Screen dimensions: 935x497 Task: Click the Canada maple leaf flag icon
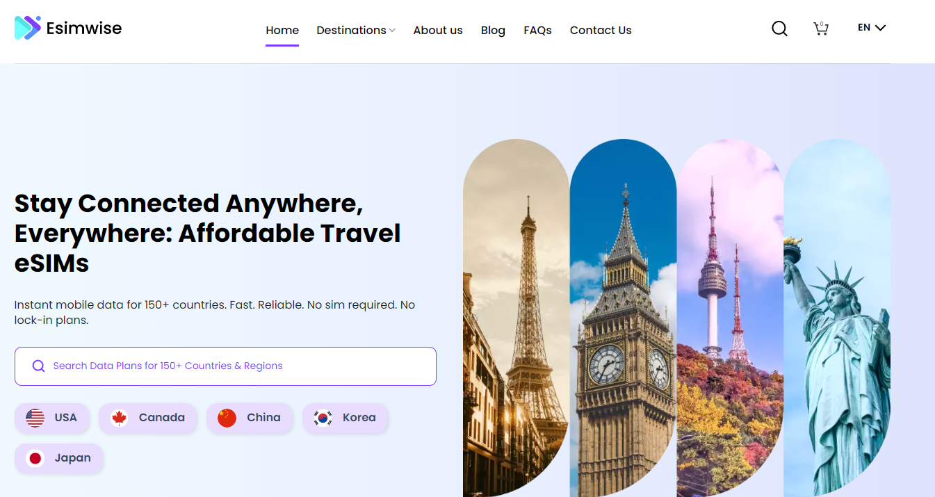coord(119,418)
